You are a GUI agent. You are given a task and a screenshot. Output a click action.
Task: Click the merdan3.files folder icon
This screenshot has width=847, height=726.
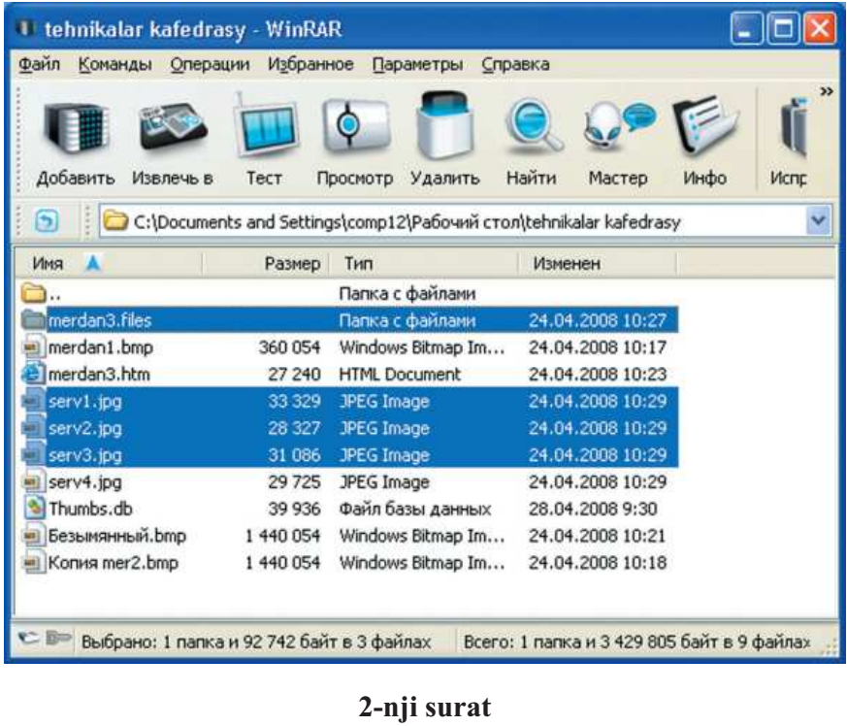pyautogui.click(x=33, y=320)
